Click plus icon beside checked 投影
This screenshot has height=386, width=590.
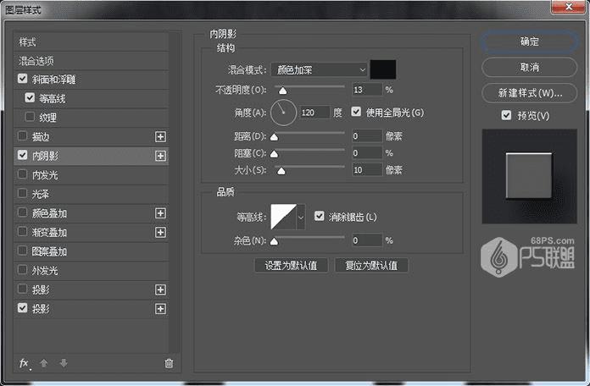coord(160,309)
